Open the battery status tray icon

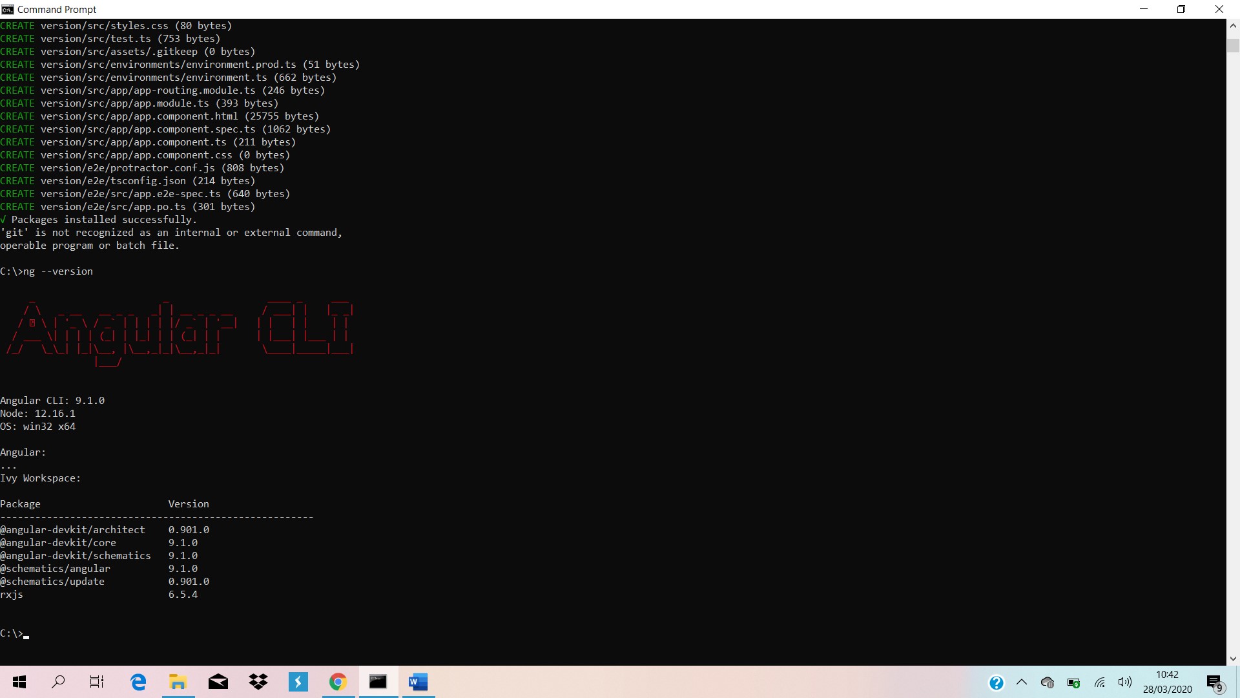(1073, 682)
